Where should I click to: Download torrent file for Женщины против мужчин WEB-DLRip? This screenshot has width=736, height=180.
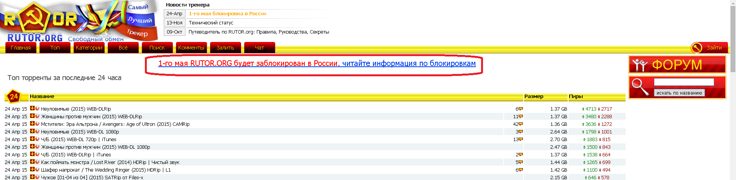point(33,116)
